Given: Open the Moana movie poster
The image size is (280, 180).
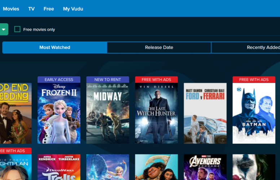Looking at the screenshot, I should (157, 167).
